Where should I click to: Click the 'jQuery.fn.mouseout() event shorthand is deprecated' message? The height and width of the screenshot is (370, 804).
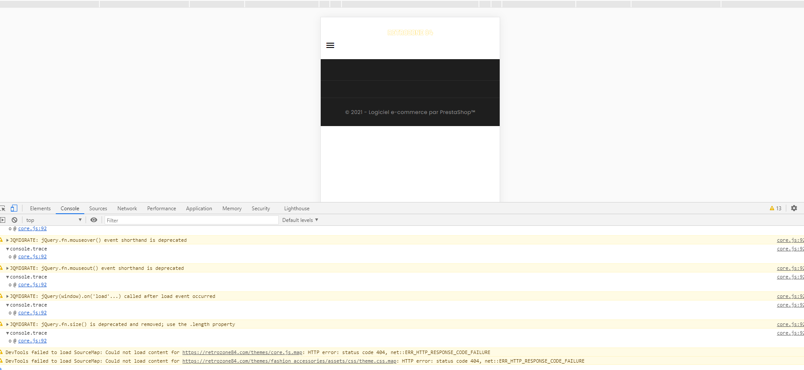click(113, 268)
